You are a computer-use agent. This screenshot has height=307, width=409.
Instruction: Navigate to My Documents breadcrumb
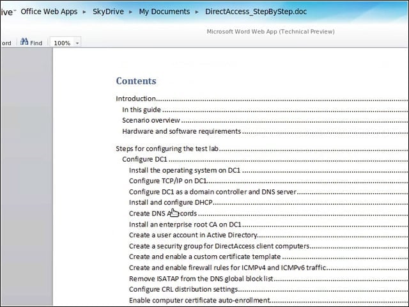pos(164,12)
